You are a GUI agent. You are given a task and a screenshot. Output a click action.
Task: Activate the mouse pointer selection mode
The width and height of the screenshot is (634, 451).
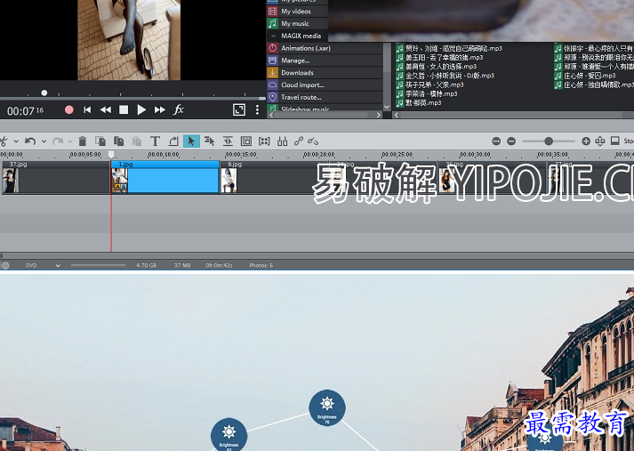(191, 141)
